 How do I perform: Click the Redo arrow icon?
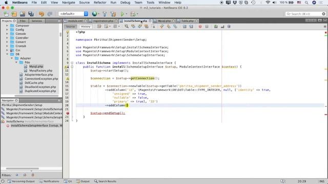tap(50, 14)
